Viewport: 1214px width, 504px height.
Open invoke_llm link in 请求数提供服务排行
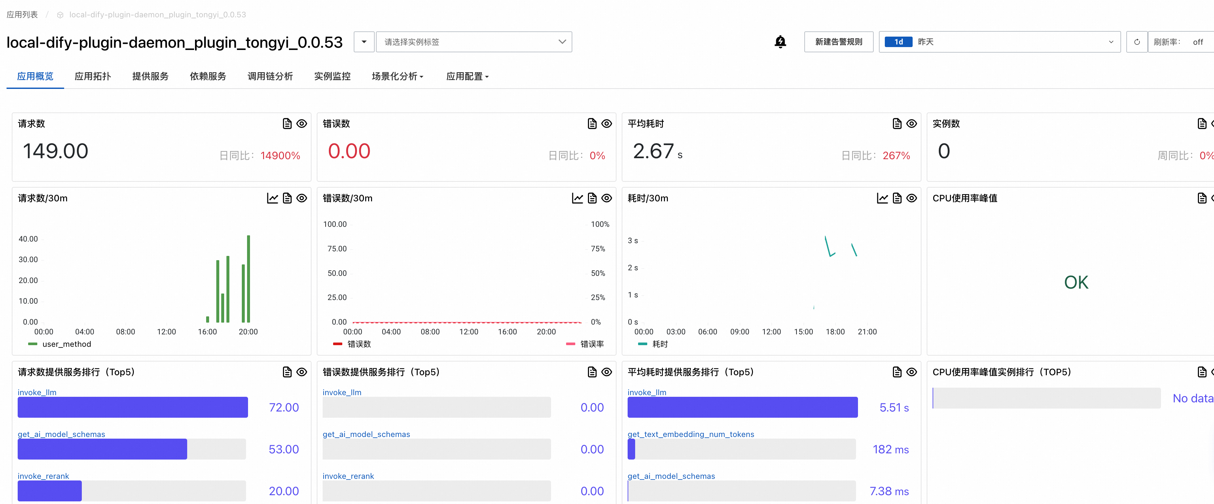coord(37,392)
